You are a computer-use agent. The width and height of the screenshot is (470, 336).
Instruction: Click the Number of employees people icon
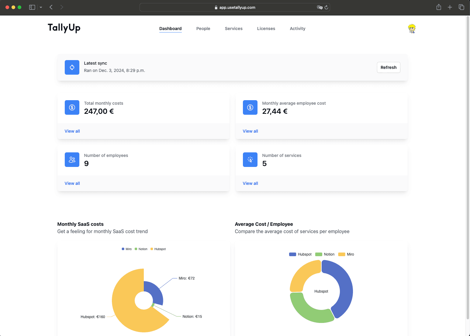72,160
